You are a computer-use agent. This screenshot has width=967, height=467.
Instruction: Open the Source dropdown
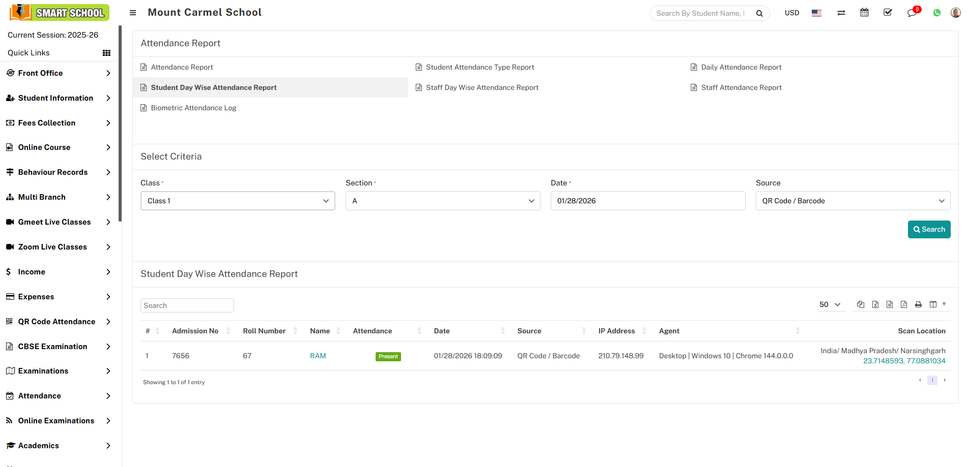click(x=852, y=201)
